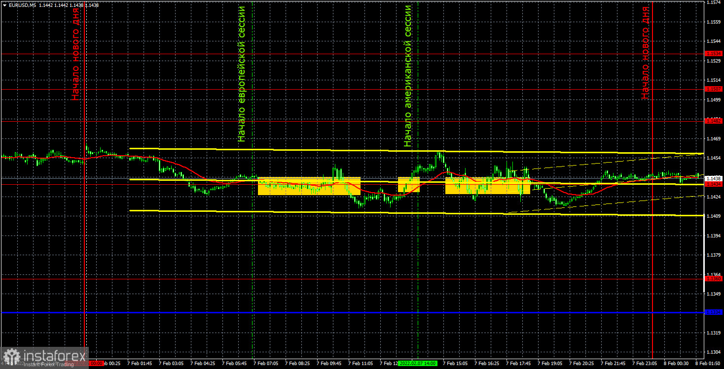Click the 1.1394 price scale value
The image size is (724, 369).
714,235
